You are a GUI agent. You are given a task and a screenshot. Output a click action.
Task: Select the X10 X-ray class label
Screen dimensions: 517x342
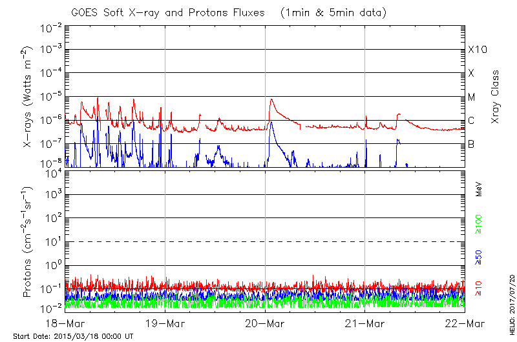(476, 50)
